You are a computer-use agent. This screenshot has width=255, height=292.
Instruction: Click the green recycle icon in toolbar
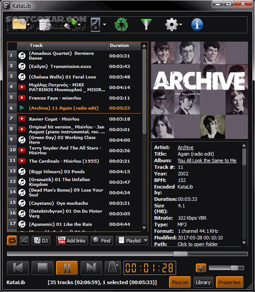(x=121, y=24)
